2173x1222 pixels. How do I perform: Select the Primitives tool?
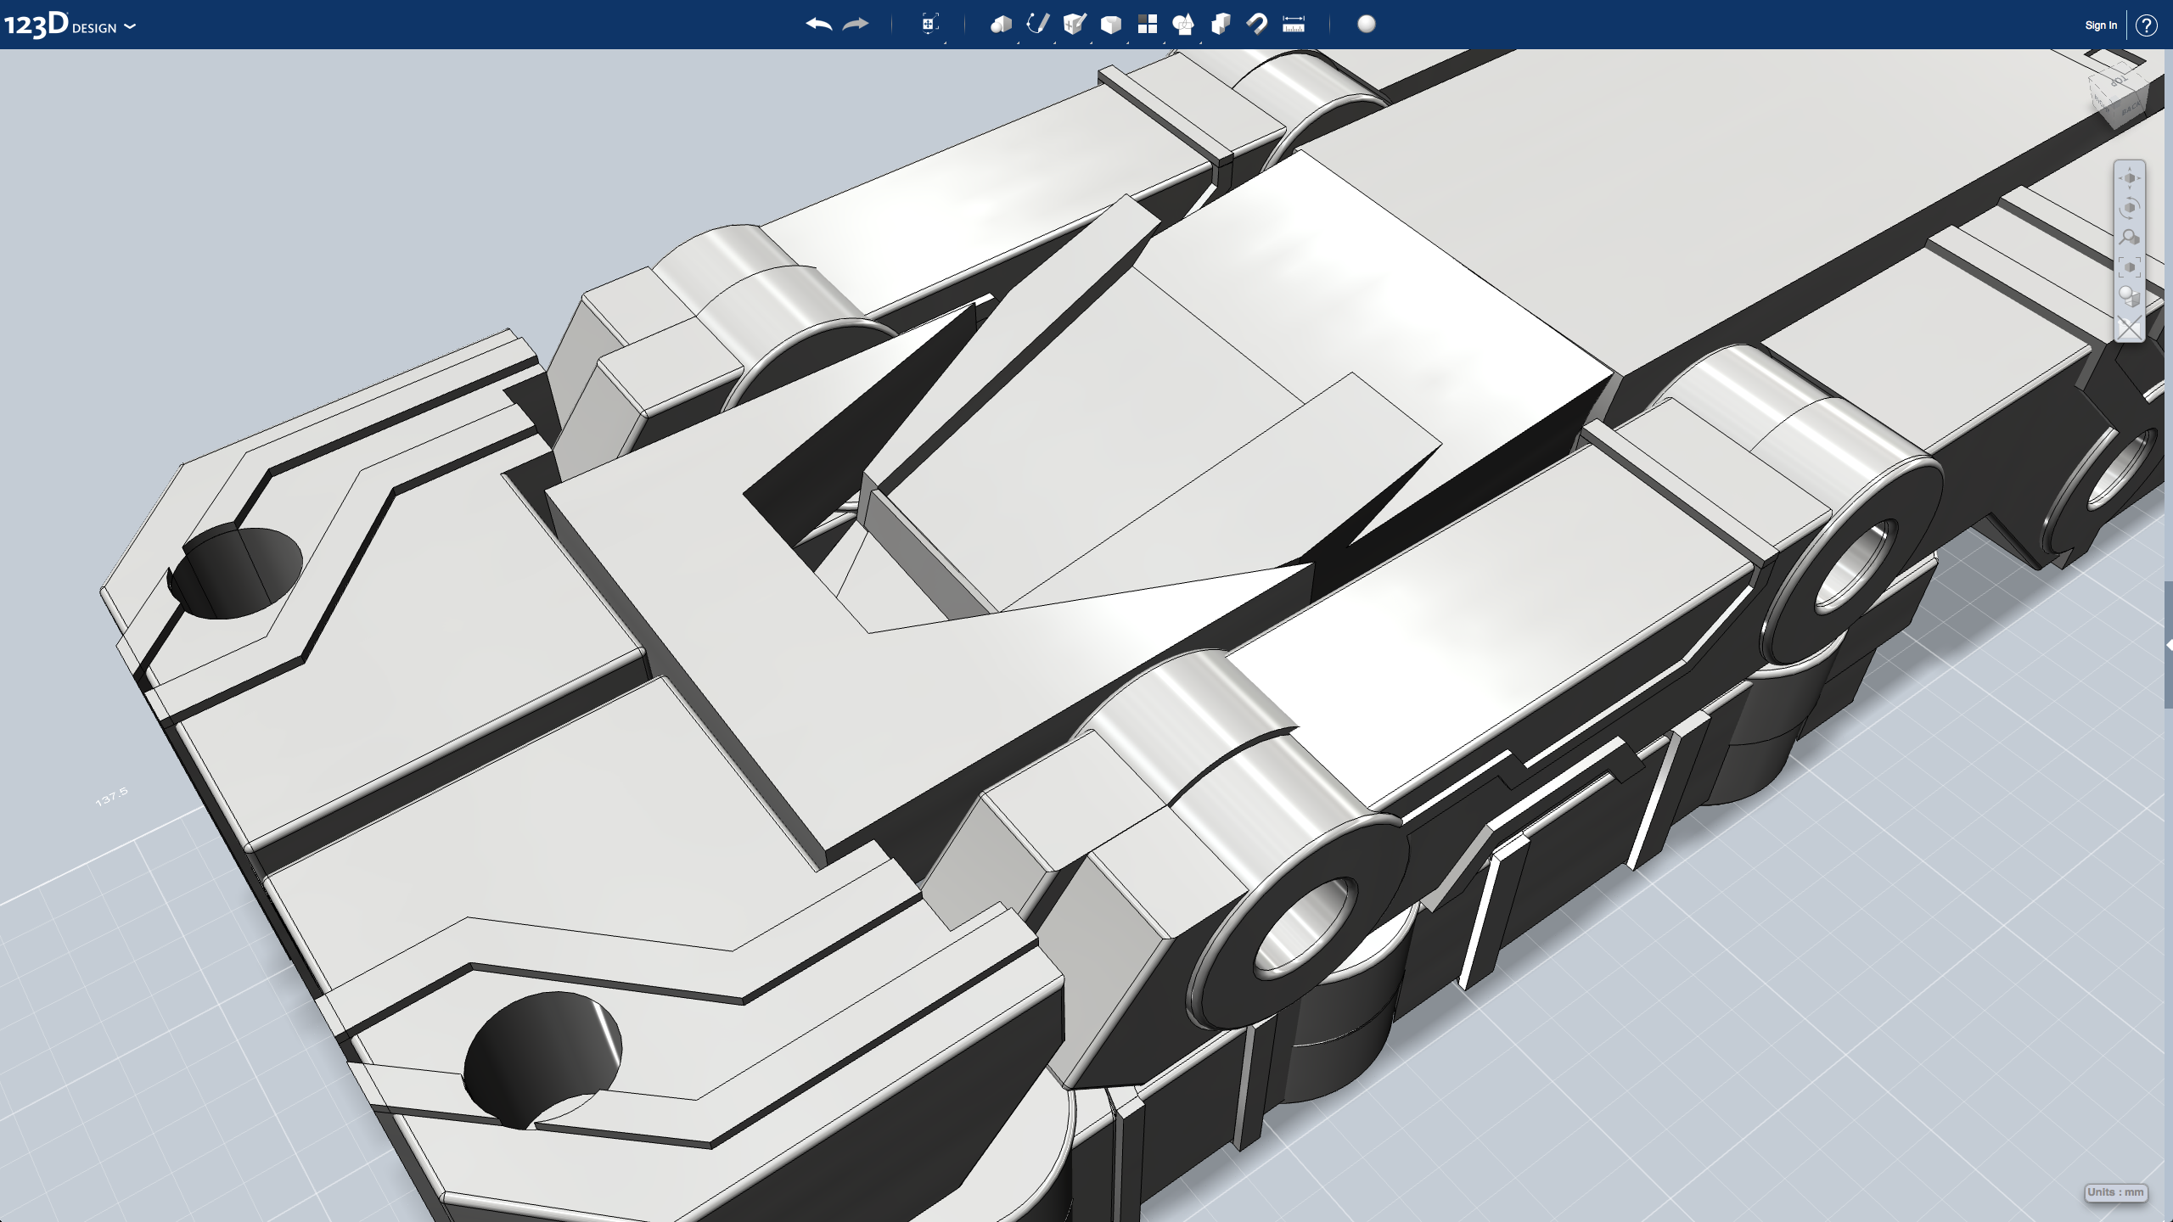1002,25
